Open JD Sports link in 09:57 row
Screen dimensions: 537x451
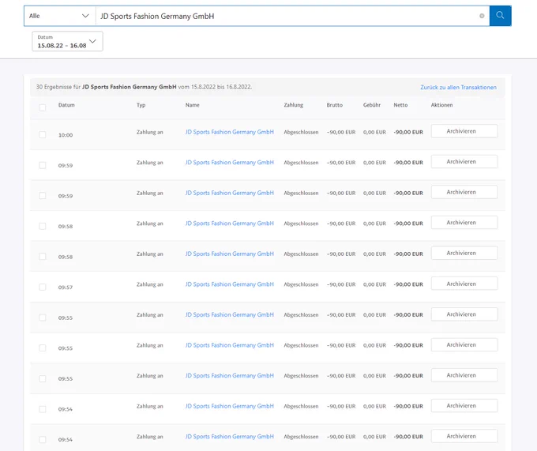tap(230, 284)
